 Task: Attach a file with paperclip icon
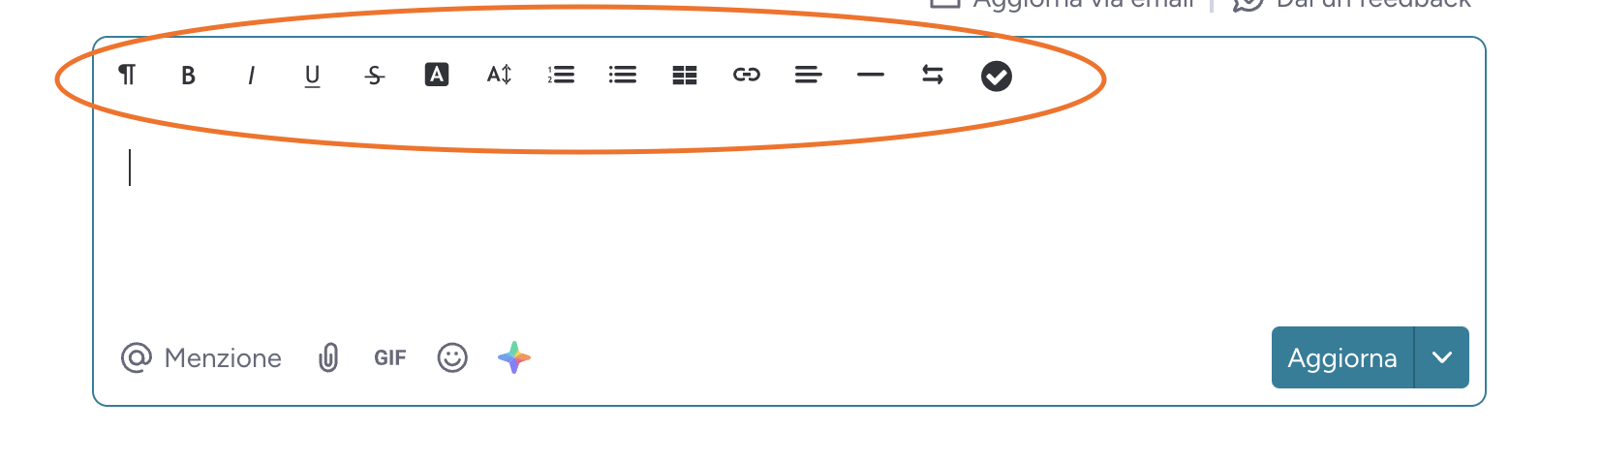click(328, 357)
